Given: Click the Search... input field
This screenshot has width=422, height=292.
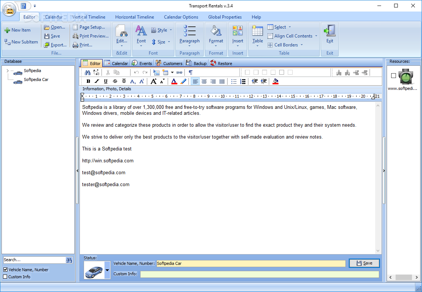Looking at the screenshot, I should pos(34,260).
